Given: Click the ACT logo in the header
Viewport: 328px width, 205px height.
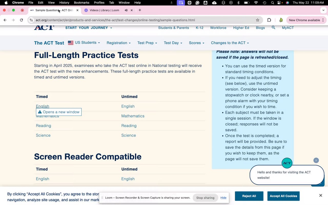Looking at the screenshot, I should coord(44,28).
